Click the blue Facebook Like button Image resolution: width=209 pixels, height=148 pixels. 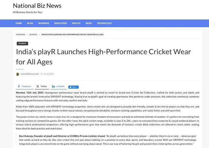[73, 87]
